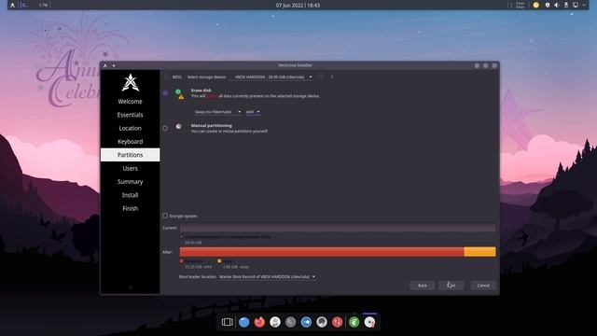Click the installer title bar app icon
This screenshot has height=336, width=597.
tap(105, 65)
